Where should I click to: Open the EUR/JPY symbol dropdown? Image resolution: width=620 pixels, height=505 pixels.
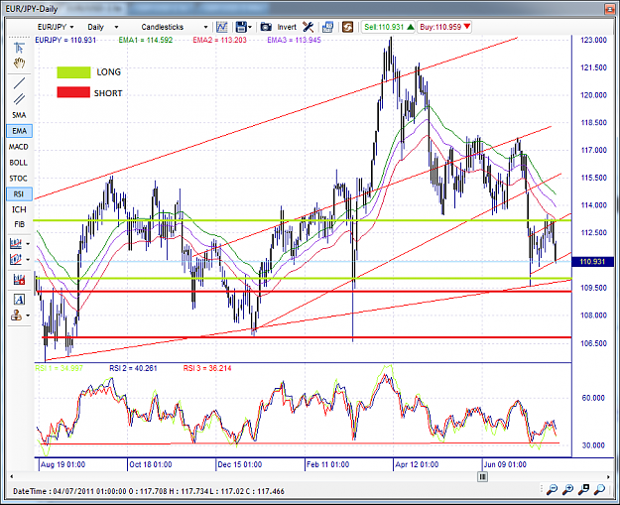tap(56, 27)
